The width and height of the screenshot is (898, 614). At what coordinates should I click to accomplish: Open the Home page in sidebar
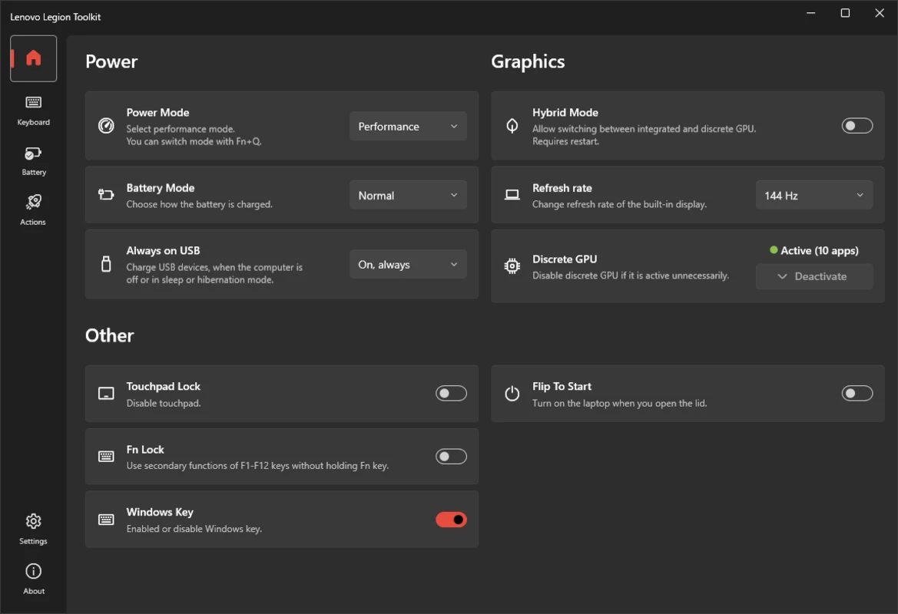click(33, 58)
